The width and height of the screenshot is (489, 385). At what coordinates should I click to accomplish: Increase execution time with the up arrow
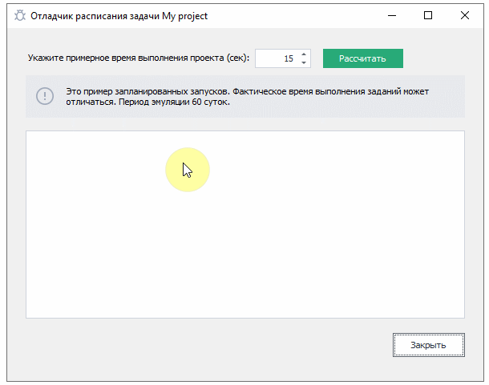304,54
